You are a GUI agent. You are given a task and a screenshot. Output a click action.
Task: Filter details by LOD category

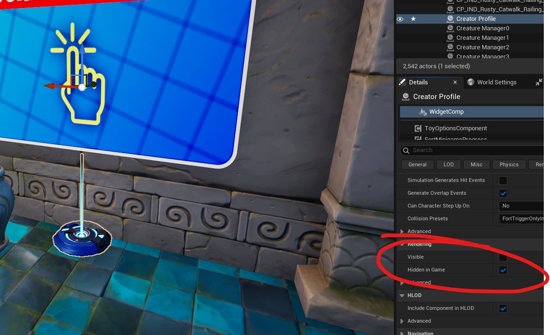pos(448,165)
